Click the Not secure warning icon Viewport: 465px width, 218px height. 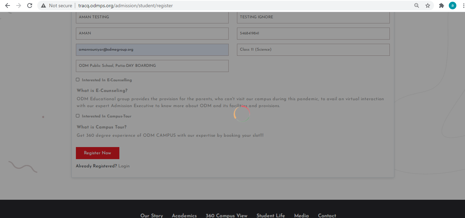coord(43,6)
